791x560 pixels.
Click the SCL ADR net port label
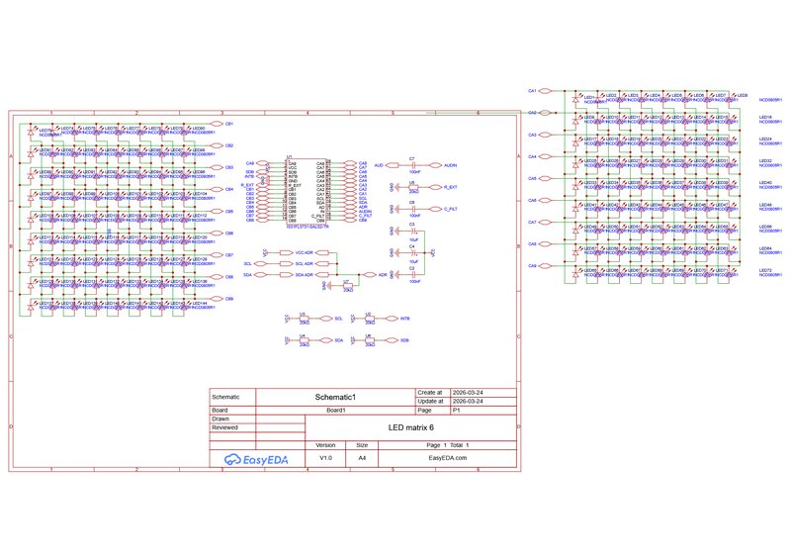pyautogui.click(x=305, y=263)
